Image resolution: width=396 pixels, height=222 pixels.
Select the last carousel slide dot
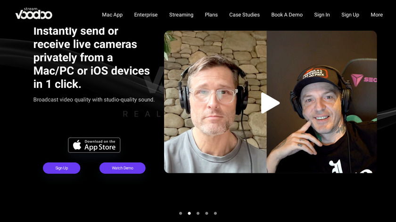tap(215, 213)
